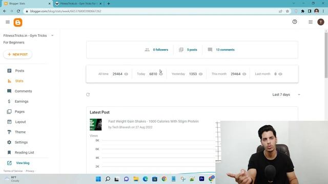328x184 pixels.
Task: Go back with the browser arrow
Action: coord(5,11)
